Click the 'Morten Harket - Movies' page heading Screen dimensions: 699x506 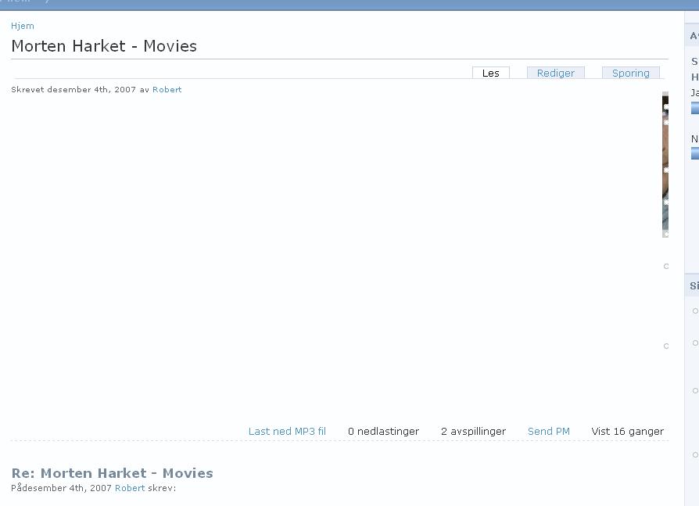[104, 46]
